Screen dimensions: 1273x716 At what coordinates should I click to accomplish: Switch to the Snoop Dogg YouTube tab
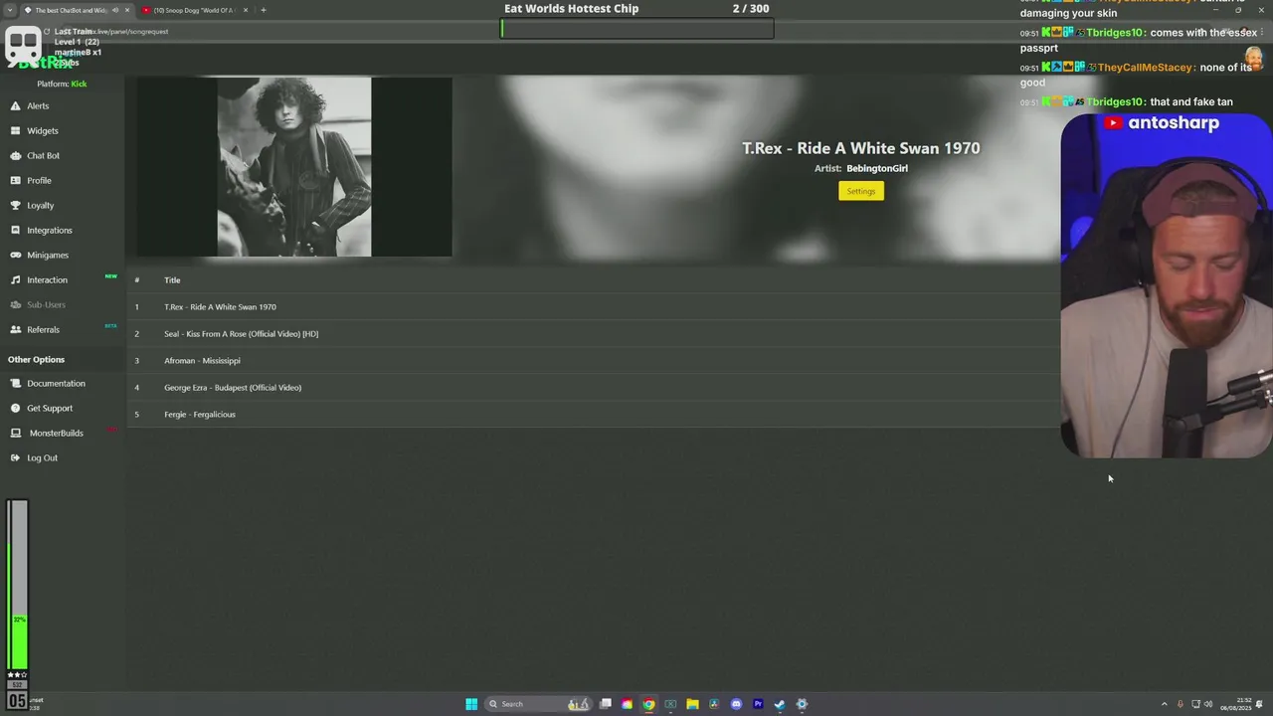(x=194, y=10)
